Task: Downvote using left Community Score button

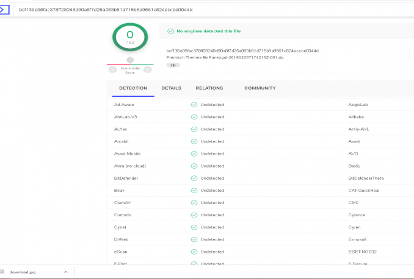Action: (112, 69)
